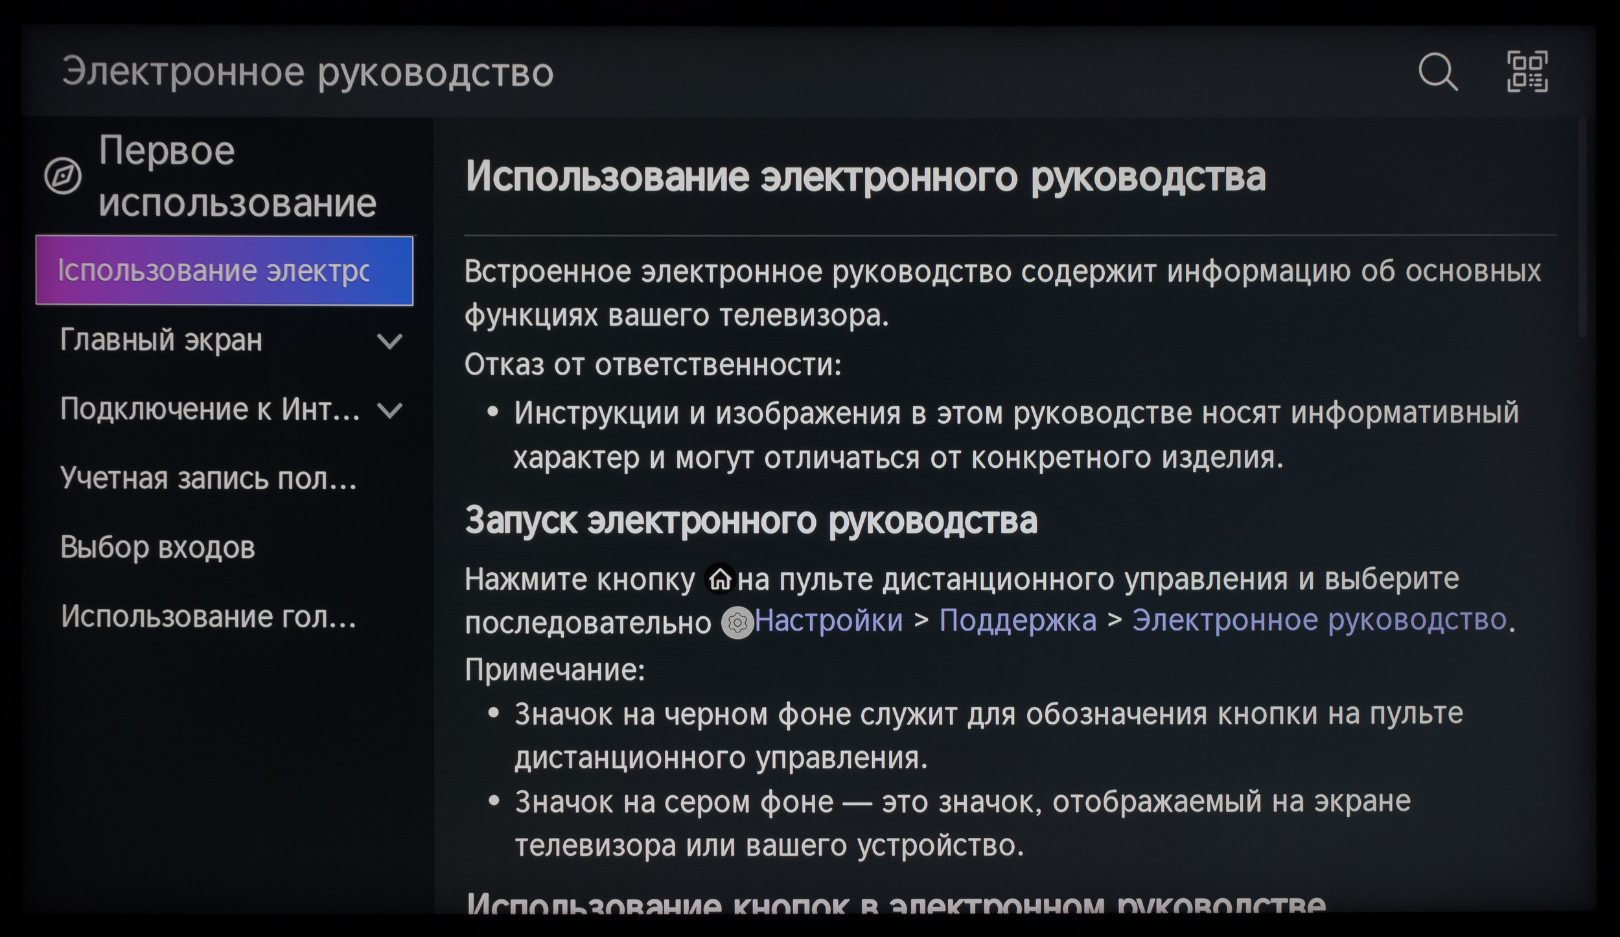Open Подключение к Инт… section label

[210, 410]
